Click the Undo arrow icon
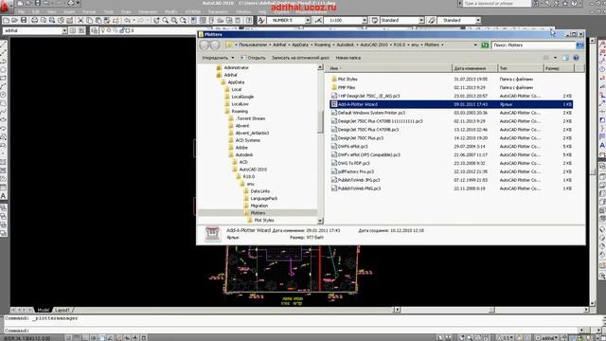 [128, 20]
